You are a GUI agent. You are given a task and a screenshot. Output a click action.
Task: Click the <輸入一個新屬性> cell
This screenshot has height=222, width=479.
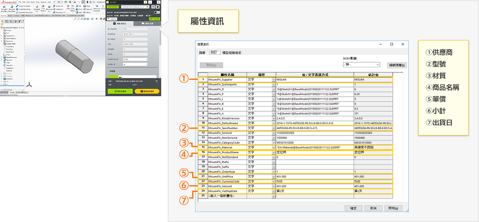coord(227,196)
